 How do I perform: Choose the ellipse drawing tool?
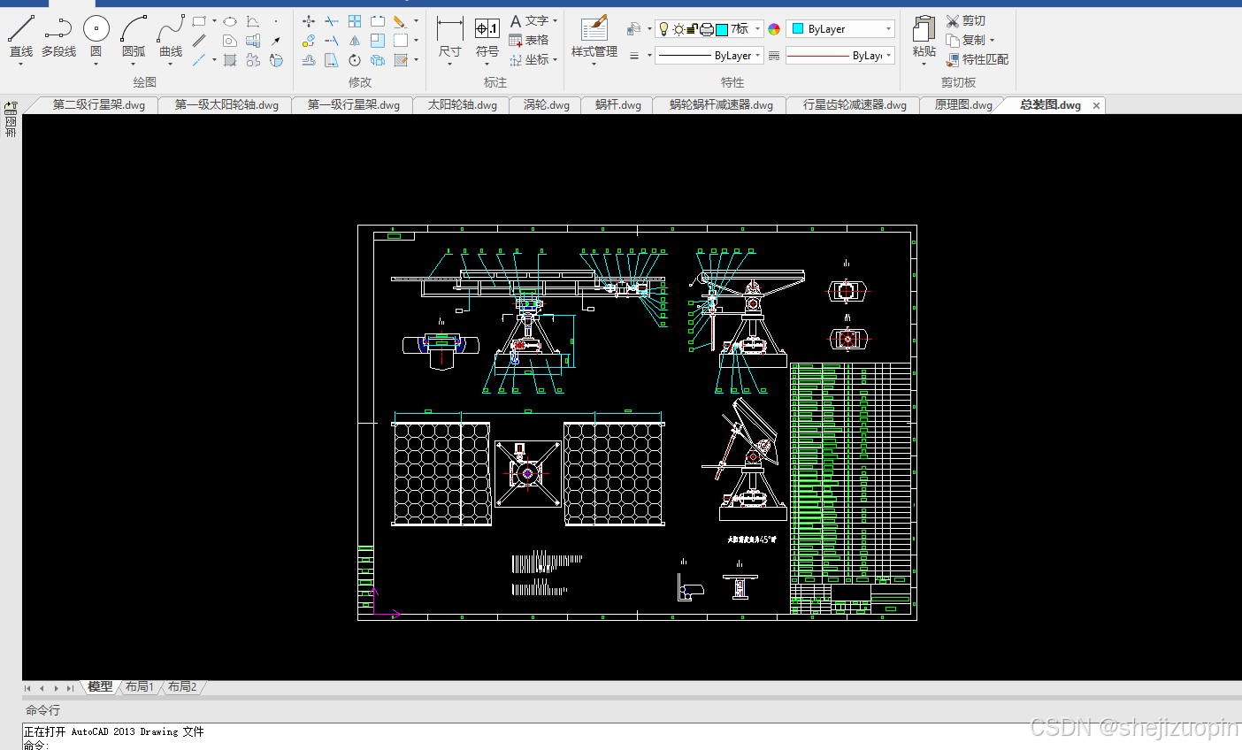[x=230, y=21]
